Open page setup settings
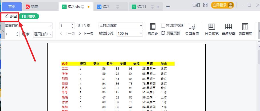The width and height of the screenshot is (260, 111). tap(192, 29)
